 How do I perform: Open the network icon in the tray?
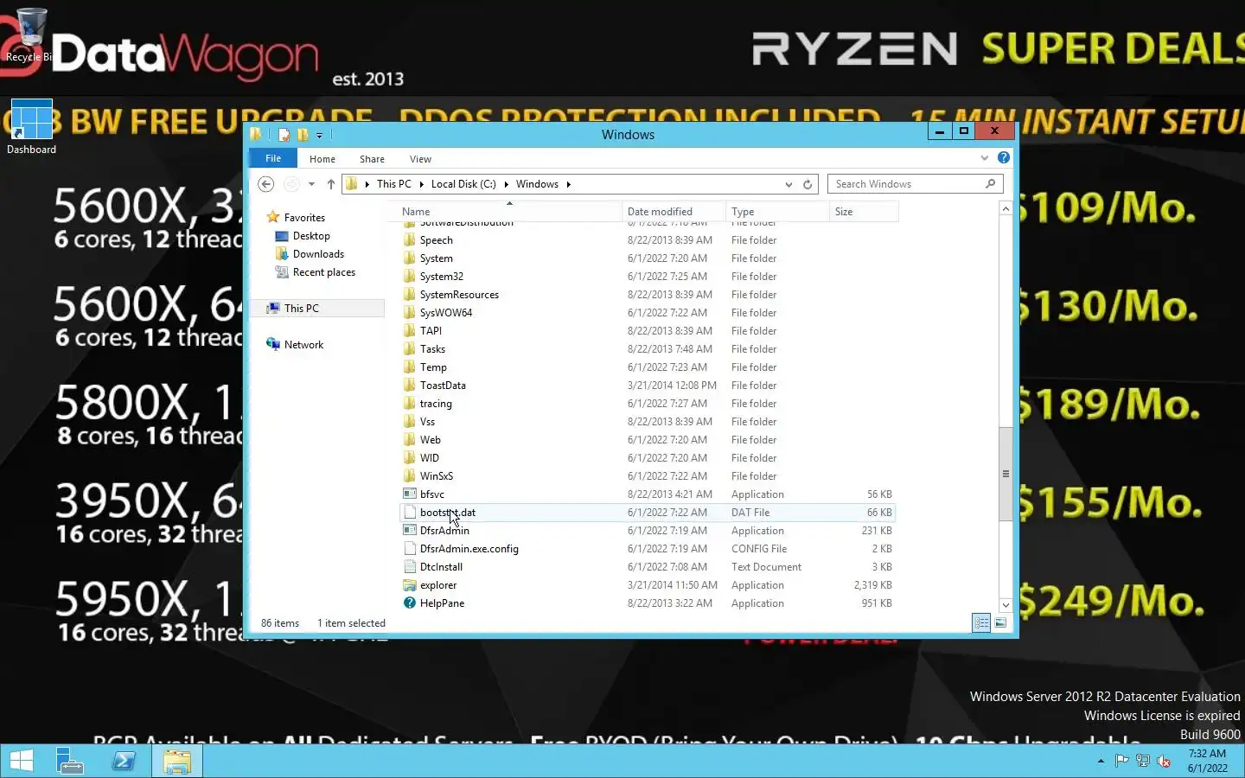pos(1143,762)
